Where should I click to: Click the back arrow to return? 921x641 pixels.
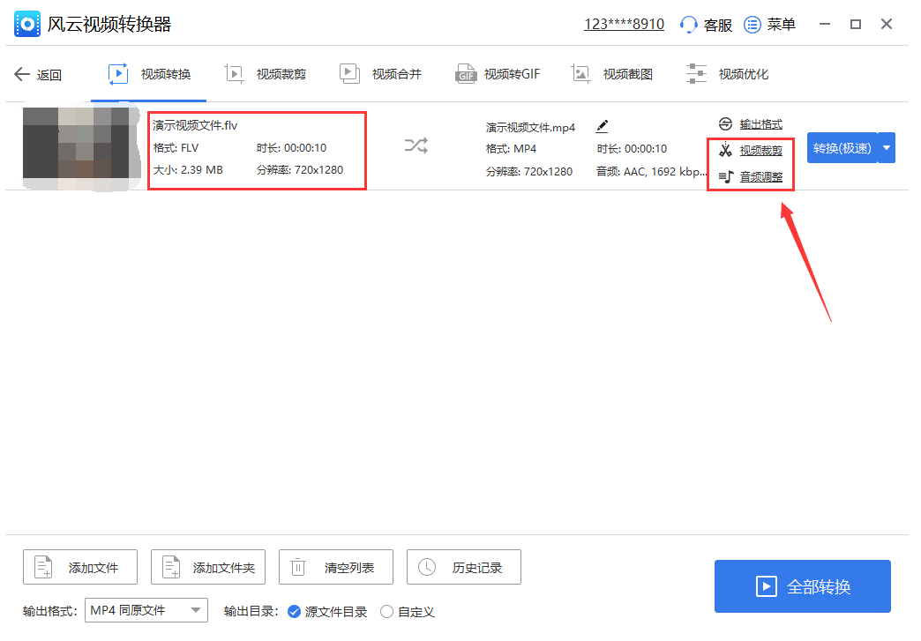pyautogui.click(x=23, y=74)
